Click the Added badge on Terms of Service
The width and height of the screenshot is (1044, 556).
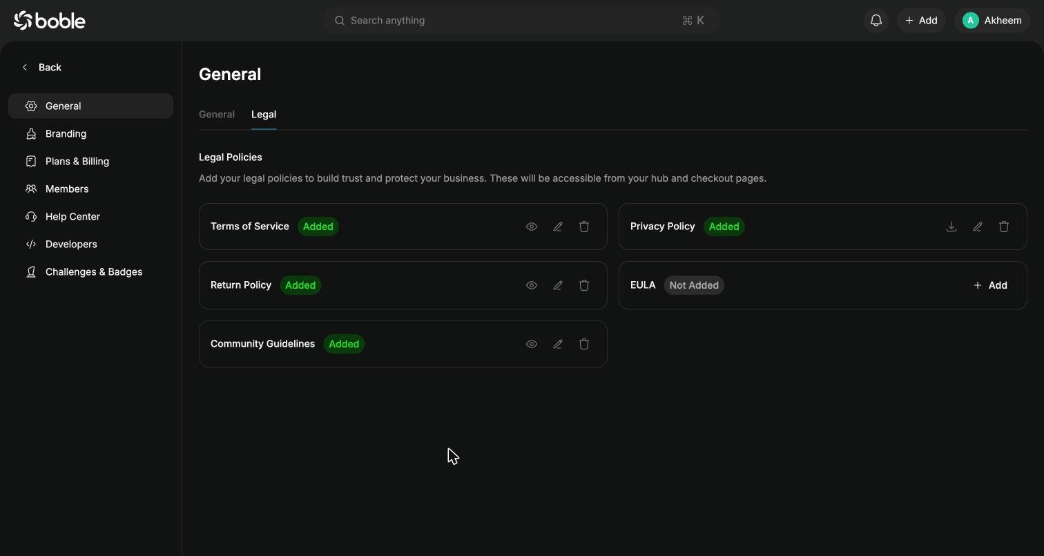318,227
